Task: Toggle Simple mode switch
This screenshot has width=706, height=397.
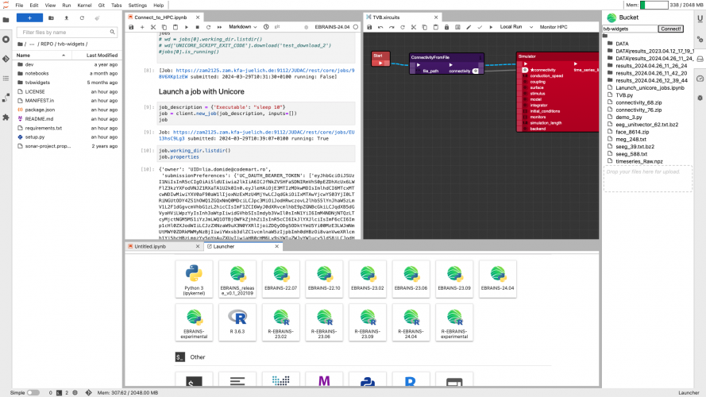Action: [x=33, y=392]
